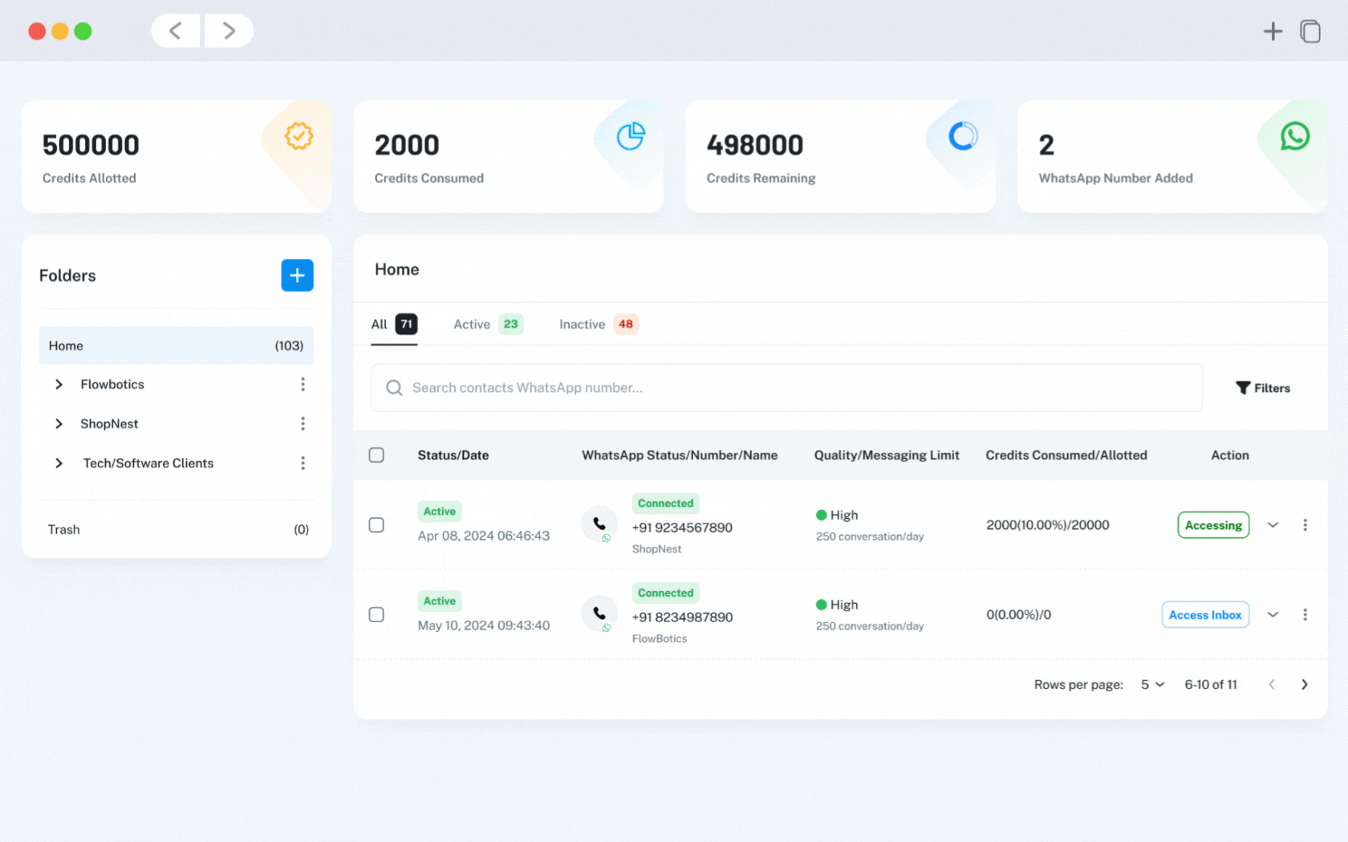Image resolution: width=1348 pixels, height=842 pixels.
Task: Switch to the Inactive tab
Action: click(582, 324)
